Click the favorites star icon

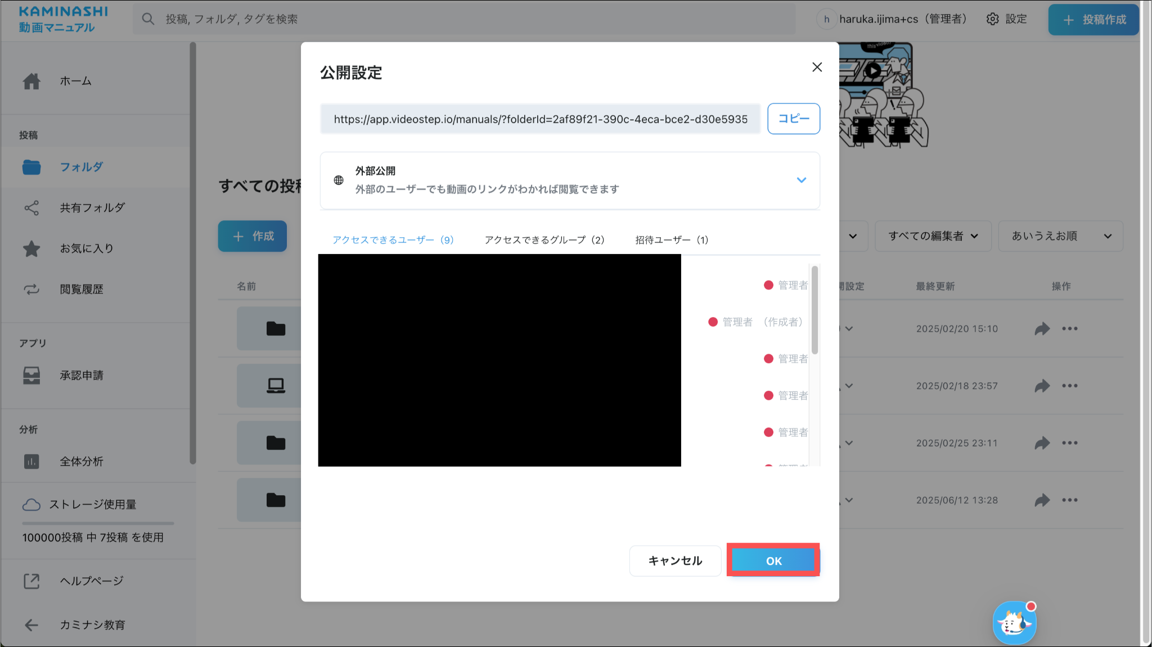(31, 248)
